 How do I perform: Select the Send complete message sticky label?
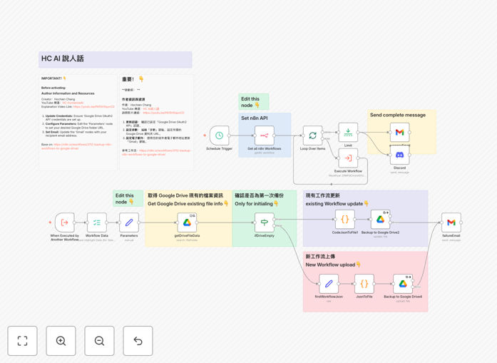point(398,115)
